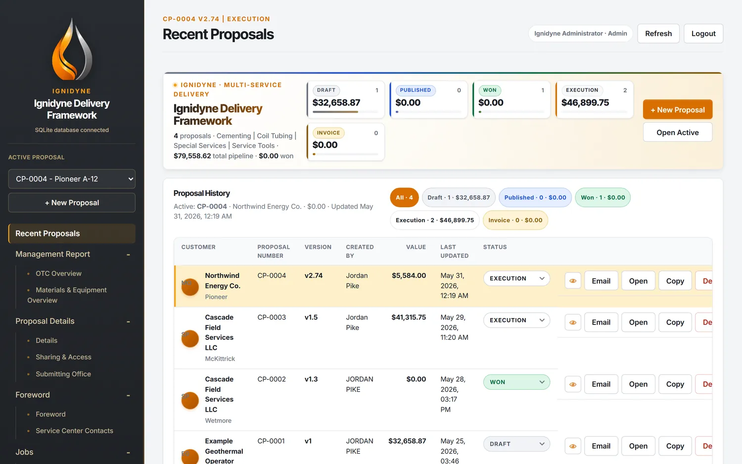Collapse the Foreword sidebar section
This screenshot has height=464, width=742.
point(128,395)
